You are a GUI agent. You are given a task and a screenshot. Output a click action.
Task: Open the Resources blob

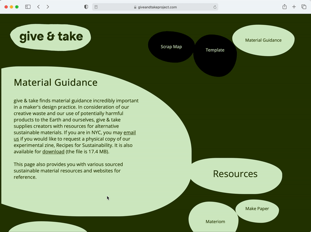pyautogui.click(x=235, y=176)
